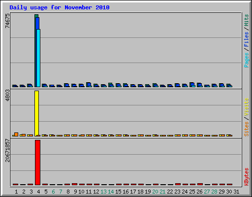The width and height of the screenshot is (252, 197).
Task: Click the Visits legend label
Action: coord(246,107)
